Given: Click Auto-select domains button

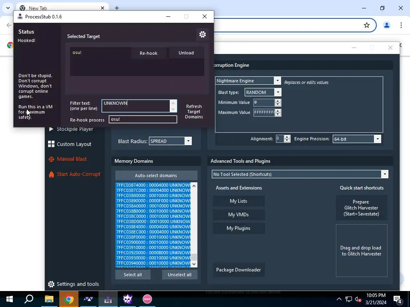Looking at the screenshot, I should (156, 176).
